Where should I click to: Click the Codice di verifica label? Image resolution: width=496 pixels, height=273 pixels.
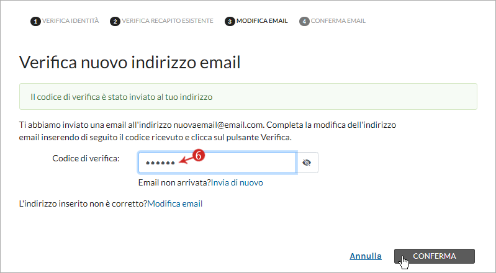(86, 158)
